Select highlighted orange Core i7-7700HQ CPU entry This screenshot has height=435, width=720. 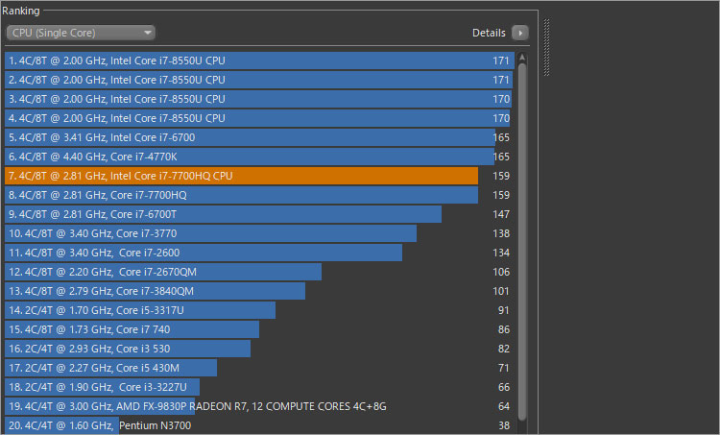pyautogui.click(x=240, y=176)
